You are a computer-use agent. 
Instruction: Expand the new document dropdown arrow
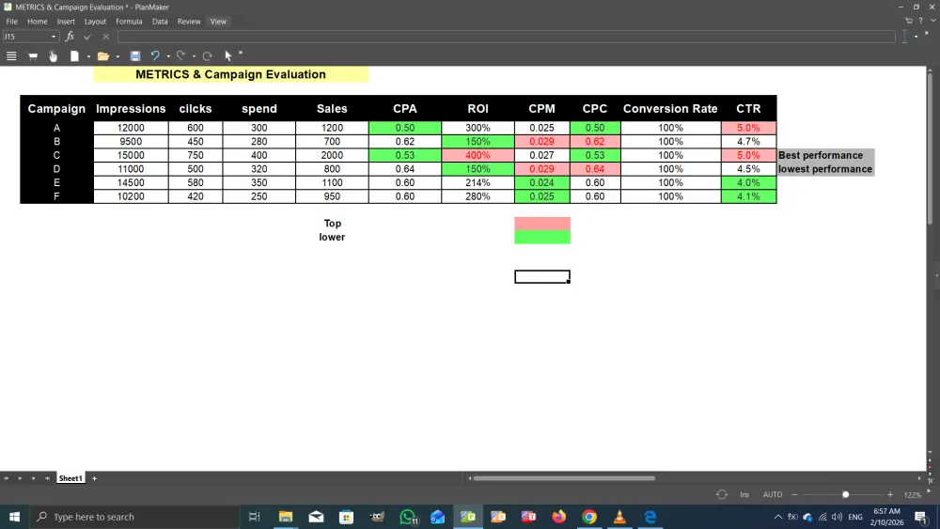[x=88, y=57]
